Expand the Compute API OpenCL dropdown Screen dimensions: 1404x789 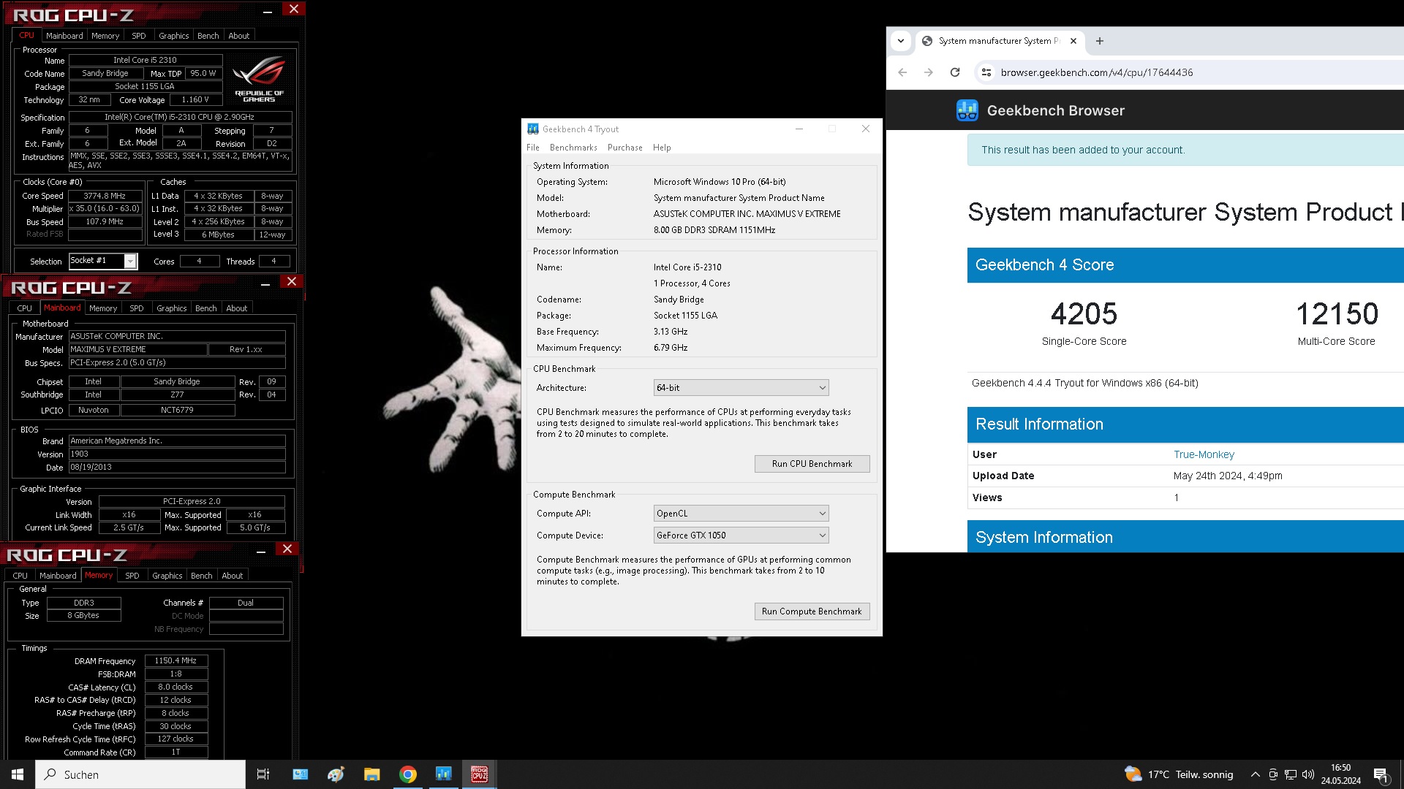pos(741,514)
